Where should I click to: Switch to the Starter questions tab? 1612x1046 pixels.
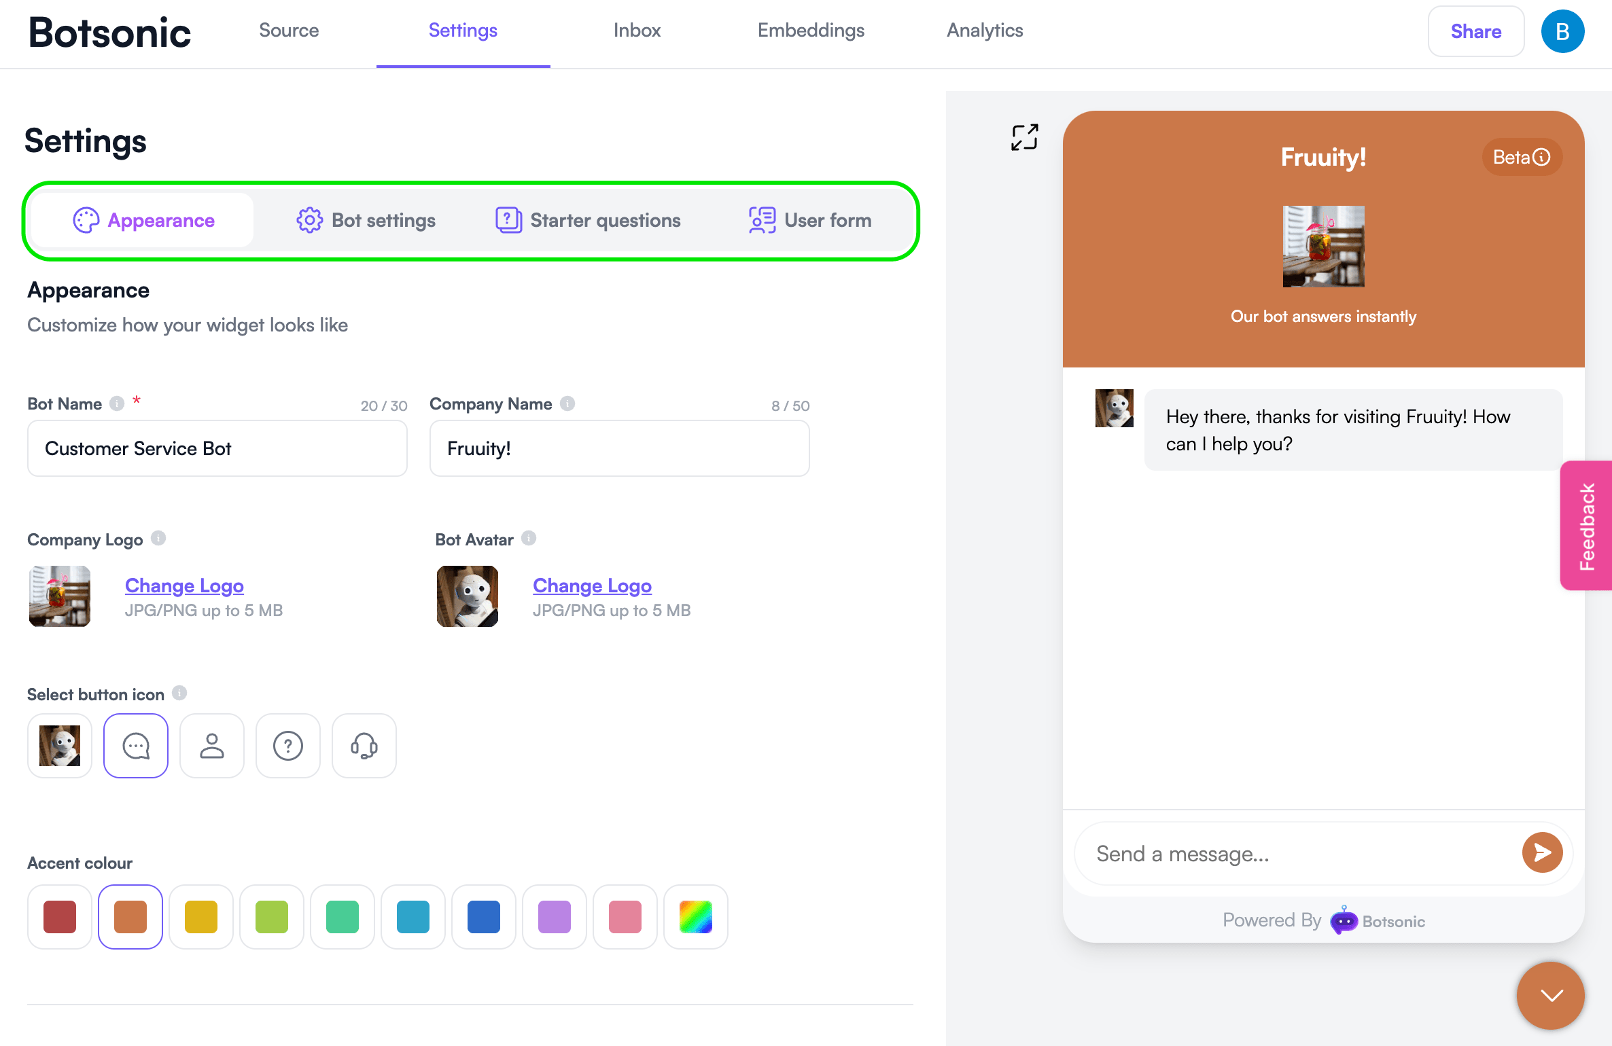pyautogui.click(x=586, y=218)
